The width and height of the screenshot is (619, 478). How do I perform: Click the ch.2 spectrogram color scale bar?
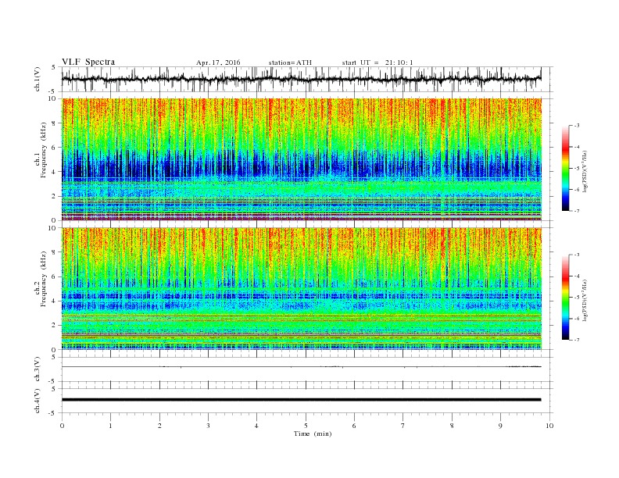coord(565,297)
